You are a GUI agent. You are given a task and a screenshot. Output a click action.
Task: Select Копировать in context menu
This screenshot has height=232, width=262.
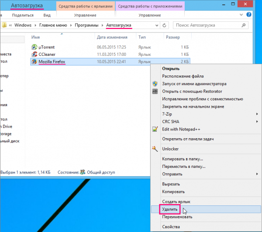[x=173, y=191]
